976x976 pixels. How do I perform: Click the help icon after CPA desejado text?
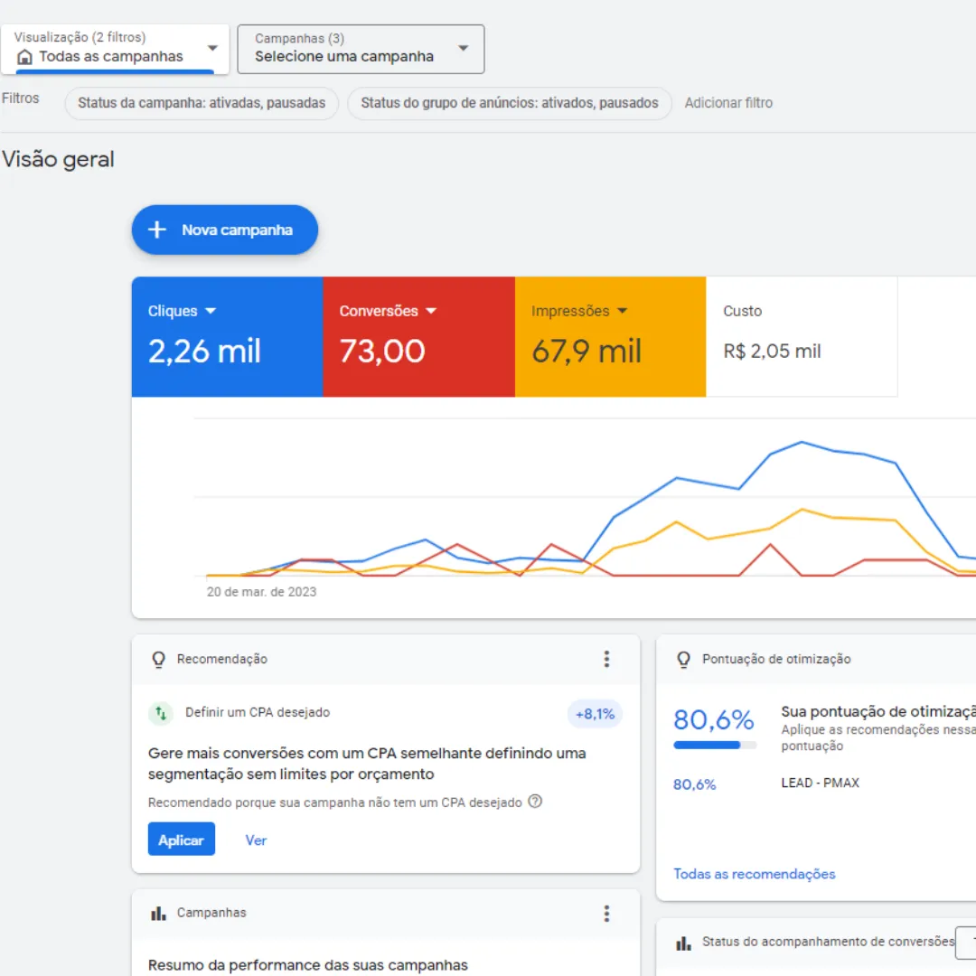tap(535, 802)
